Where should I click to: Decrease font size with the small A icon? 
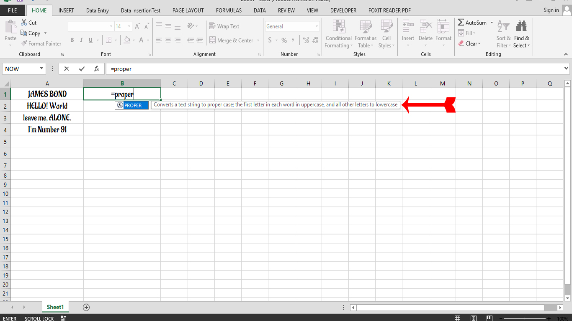pyautogui.click(x=147, y=26)
